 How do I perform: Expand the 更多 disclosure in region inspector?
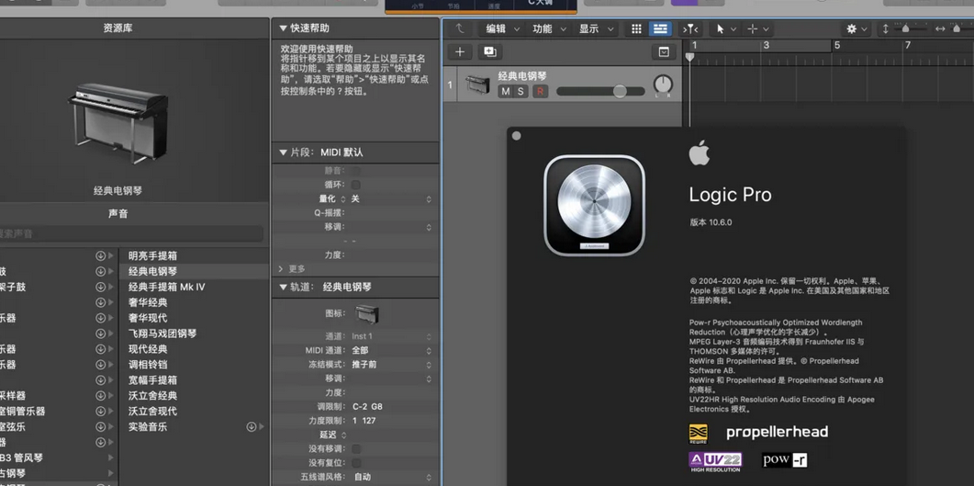point(282,269)
